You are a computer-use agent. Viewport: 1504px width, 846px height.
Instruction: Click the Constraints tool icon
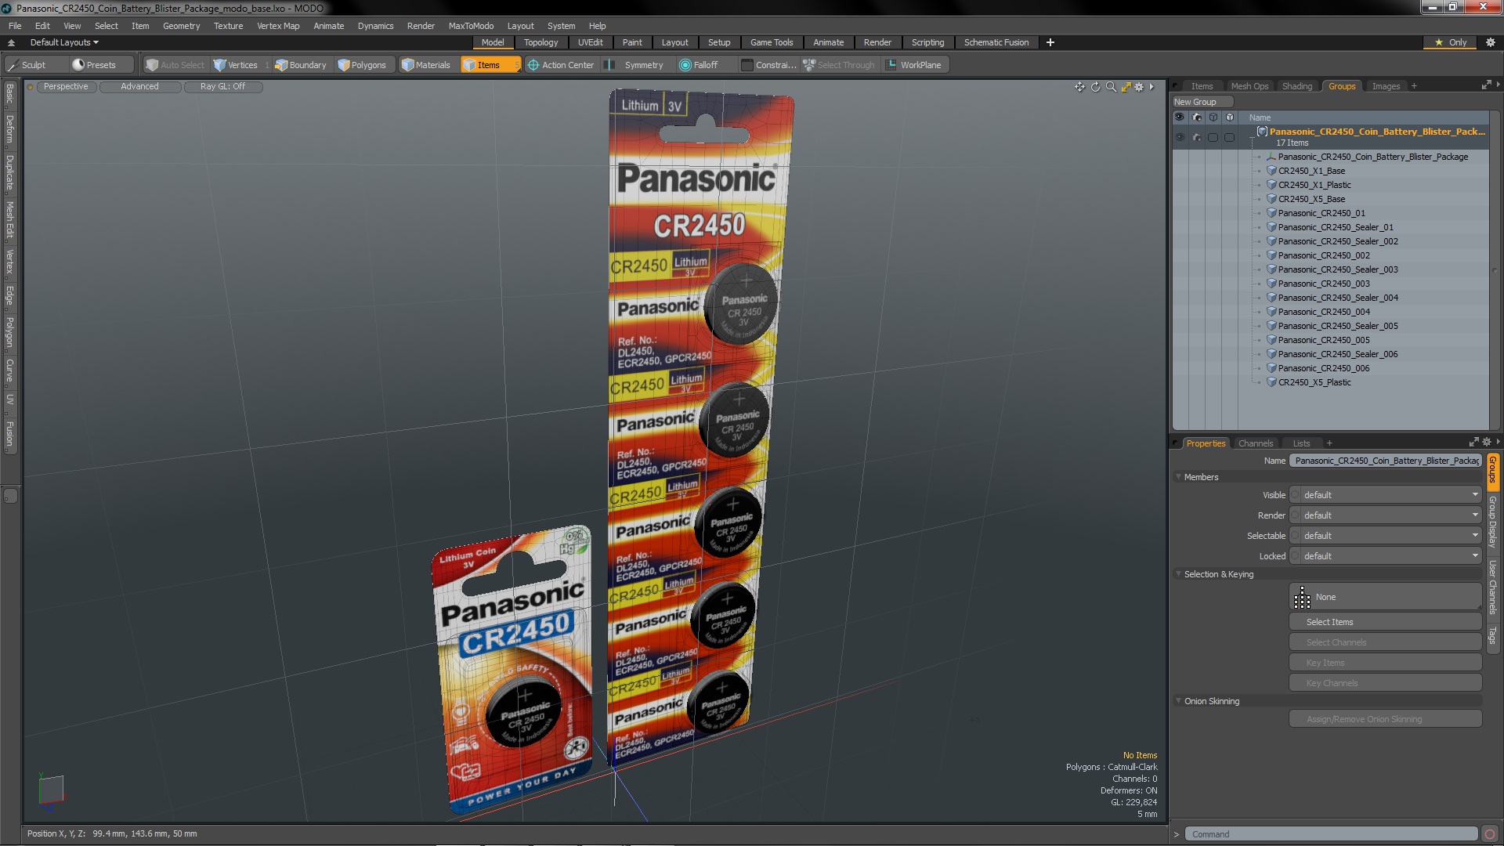point(747,65)
